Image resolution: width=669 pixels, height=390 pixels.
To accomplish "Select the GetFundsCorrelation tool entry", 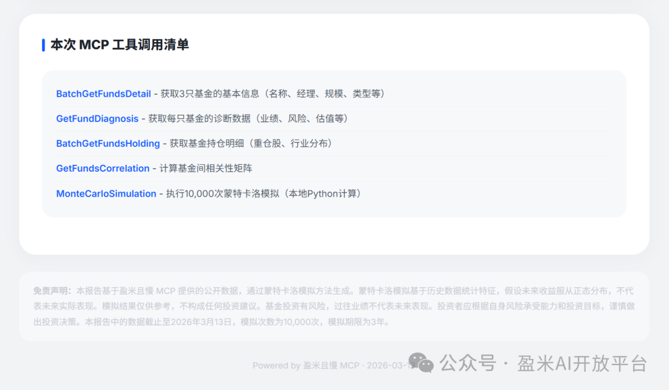I will point(102,168).
